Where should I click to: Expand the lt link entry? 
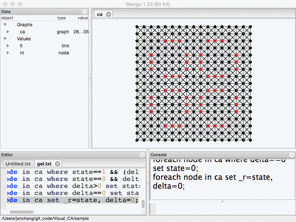pyautogui.click(x=8, y=46)
